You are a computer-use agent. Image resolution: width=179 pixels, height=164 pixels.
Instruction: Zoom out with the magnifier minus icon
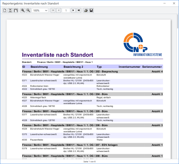pos(28,11)
